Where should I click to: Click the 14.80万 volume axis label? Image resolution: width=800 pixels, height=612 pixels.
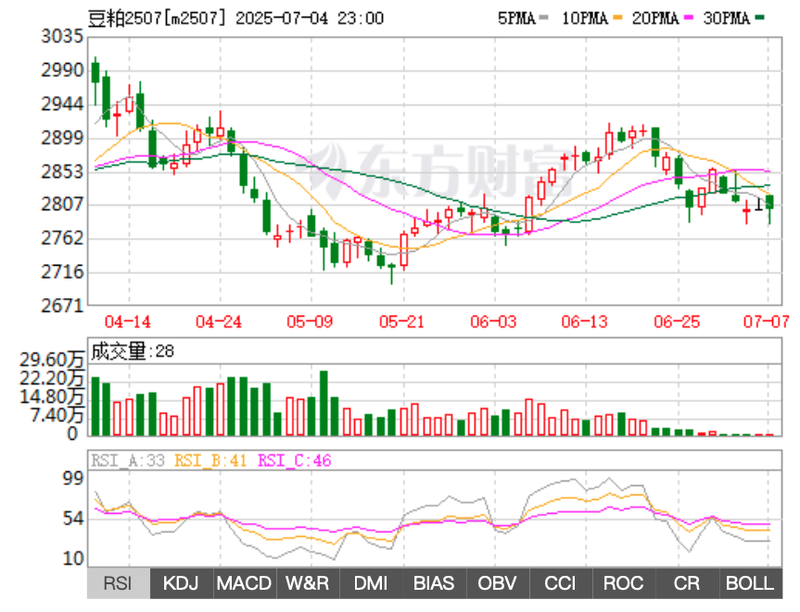pyautogui.click(x=52, y=397)
